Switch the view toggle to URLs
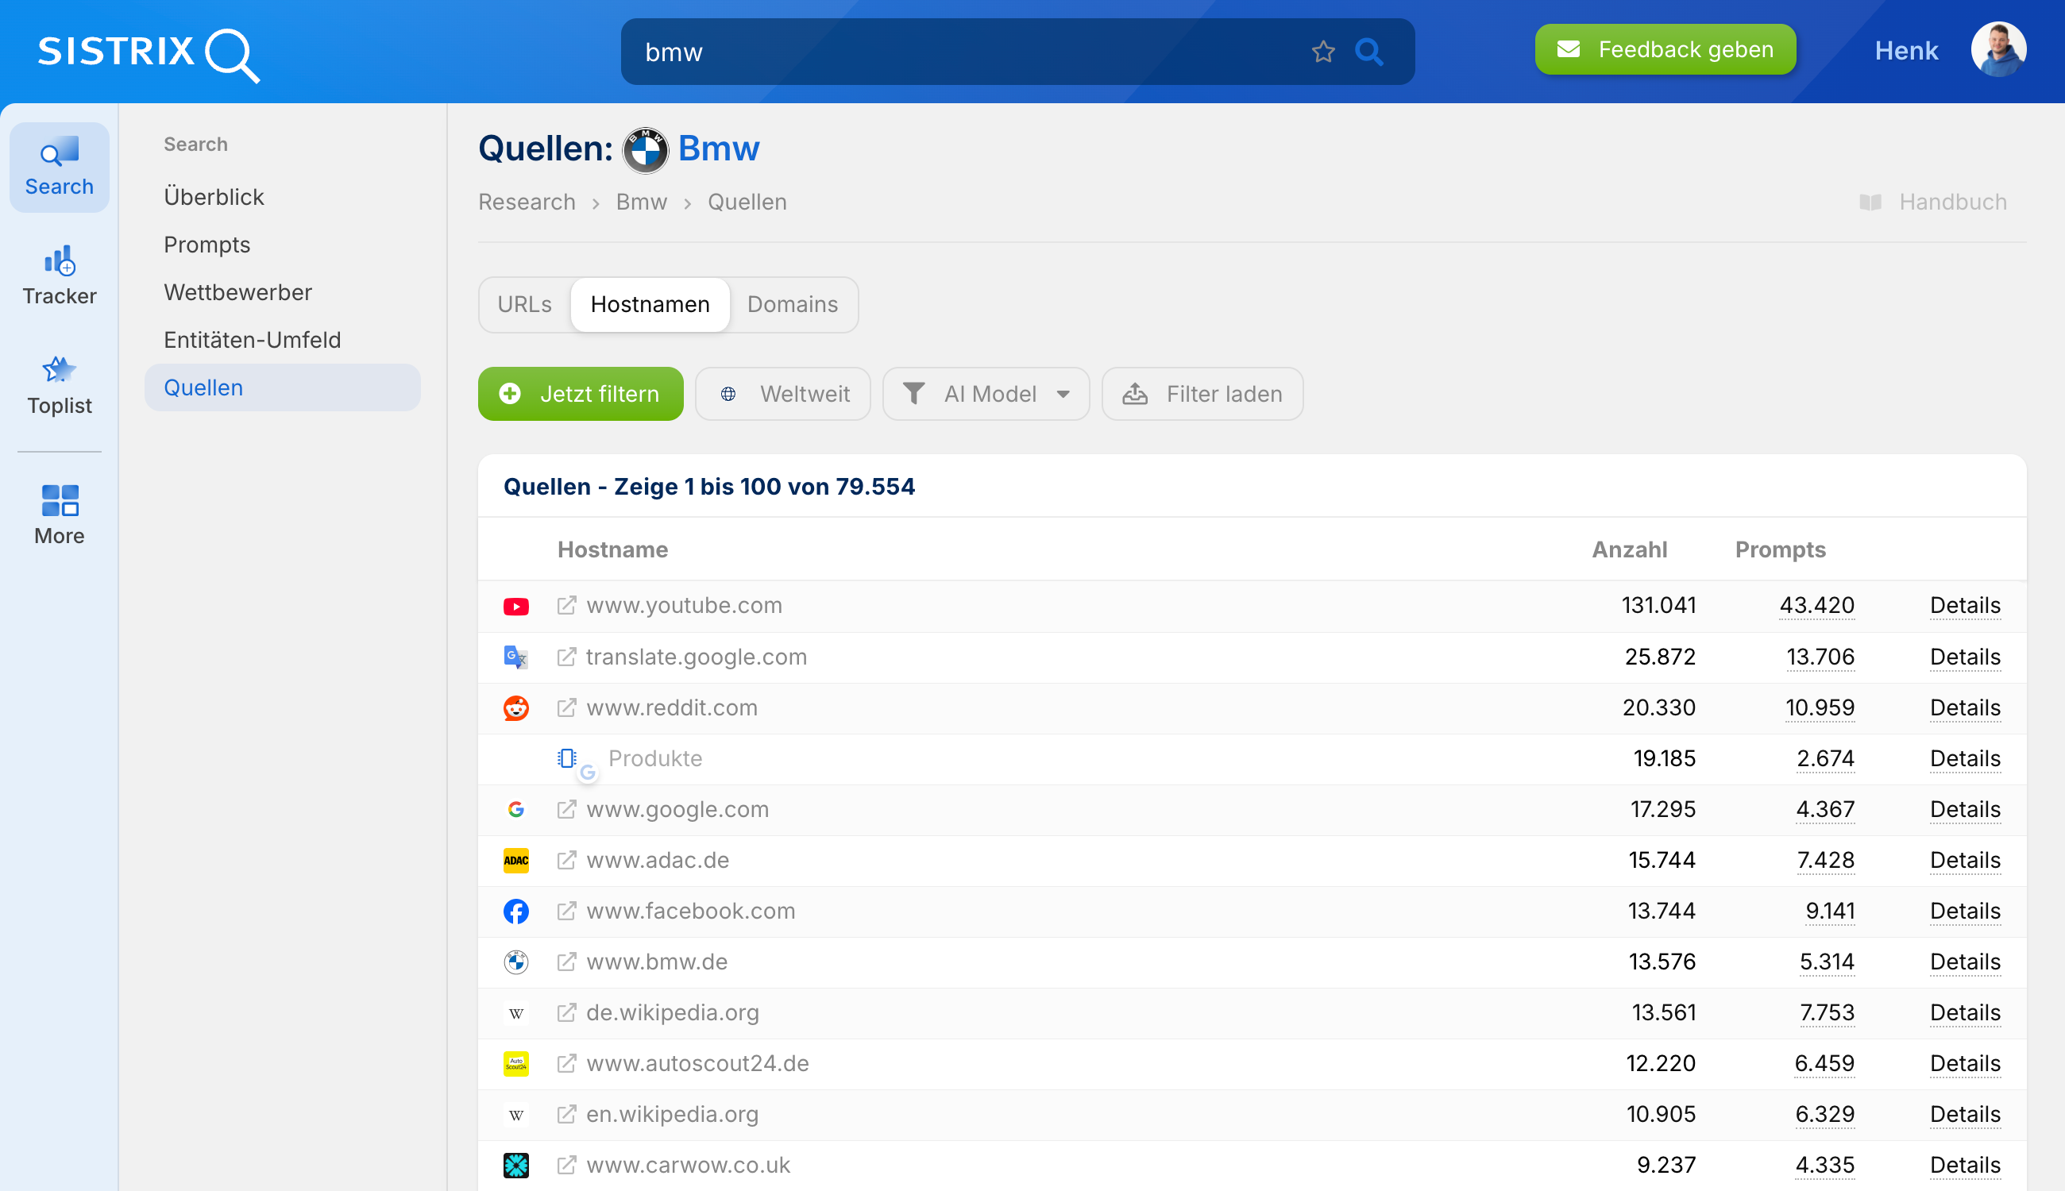This screenshot has width=2065, height=1191. 523,304
